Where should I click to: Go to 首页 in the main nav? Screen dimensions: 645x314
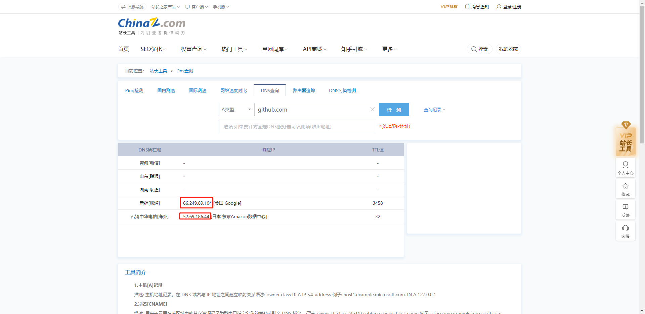(x=123, y=49)
